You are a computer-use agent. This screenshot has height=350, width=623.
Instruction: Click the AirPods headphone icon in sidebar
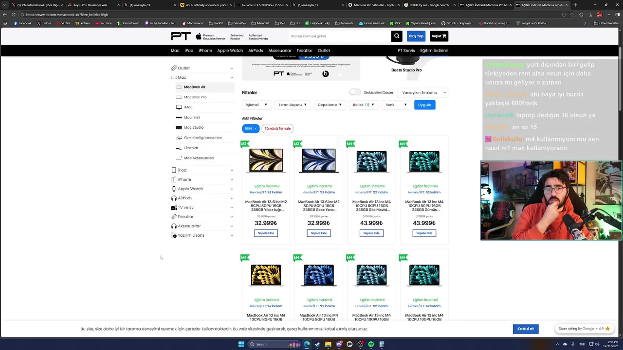point(174,198)
